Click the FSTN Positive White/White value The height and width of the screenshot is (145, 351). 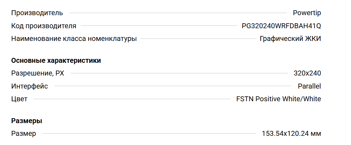coord(278,99)
